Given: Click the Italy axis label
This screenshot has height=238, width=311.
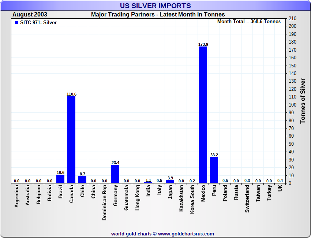Looking at the screenshot, I should click(159, 190).
